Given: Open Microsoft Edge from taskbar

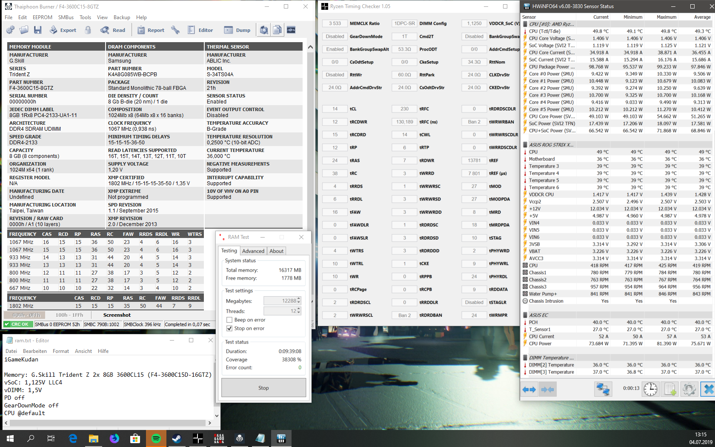Looking at the screenshot, I should coord(73,438).
